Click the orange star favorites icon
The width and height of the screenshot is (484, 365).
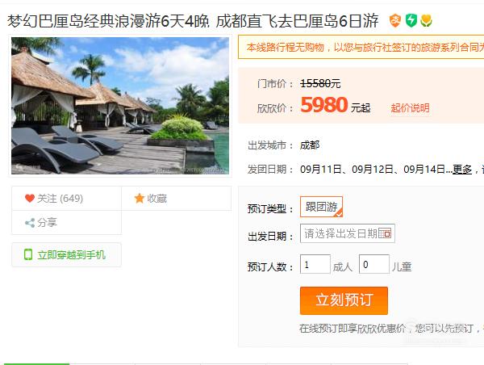coord(140,198)
